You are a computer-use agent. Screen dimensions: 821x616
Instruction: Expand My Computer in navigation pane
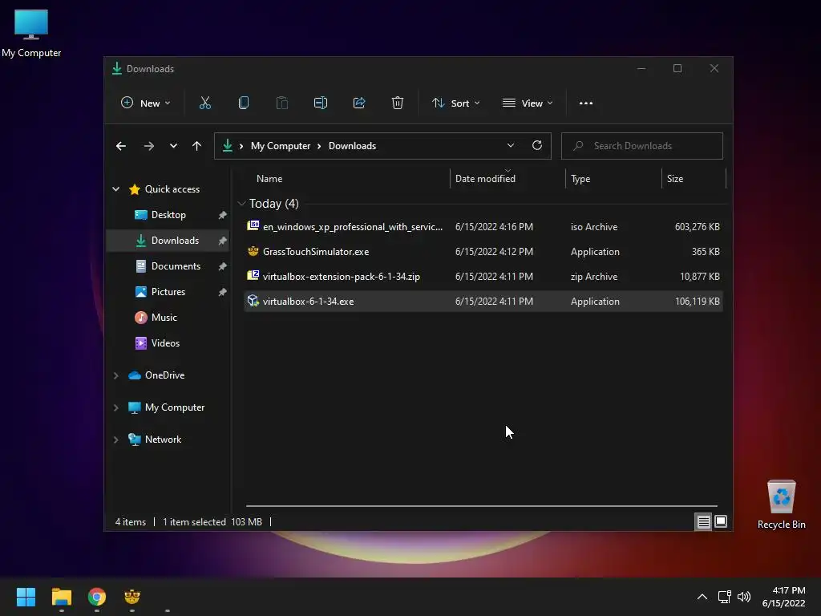[115, 407]
